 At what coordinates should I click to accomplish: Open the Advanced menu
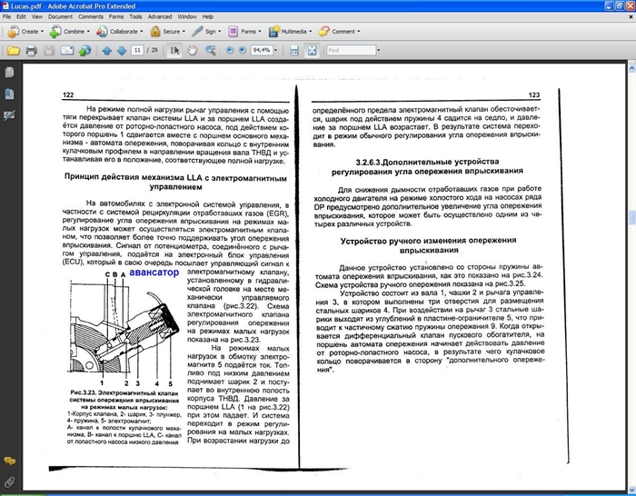pyautogui.click(x=160, y=16)
